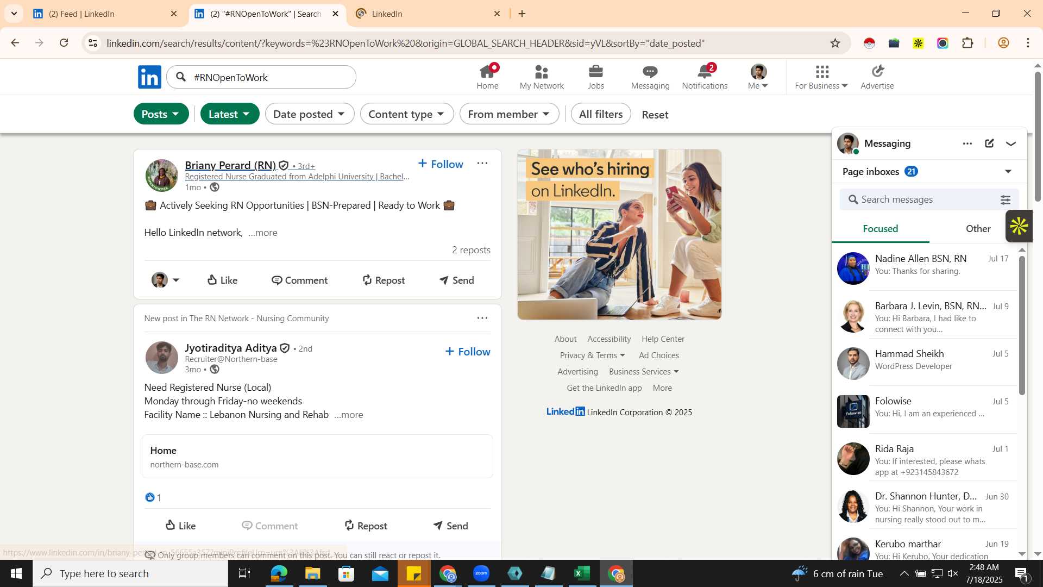
Task: Expand Content type filter
Action: (x=407, y=114)
